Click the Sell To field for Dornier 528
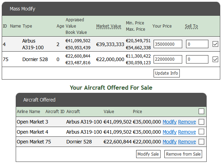This screenshot has width=222, height=164. (197, 59)
